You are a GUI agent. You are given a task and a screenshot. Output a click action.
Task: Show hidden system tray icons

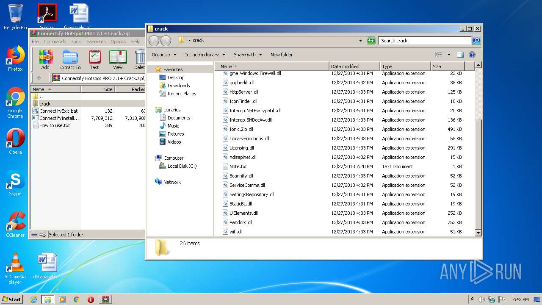tap(472, 299)
